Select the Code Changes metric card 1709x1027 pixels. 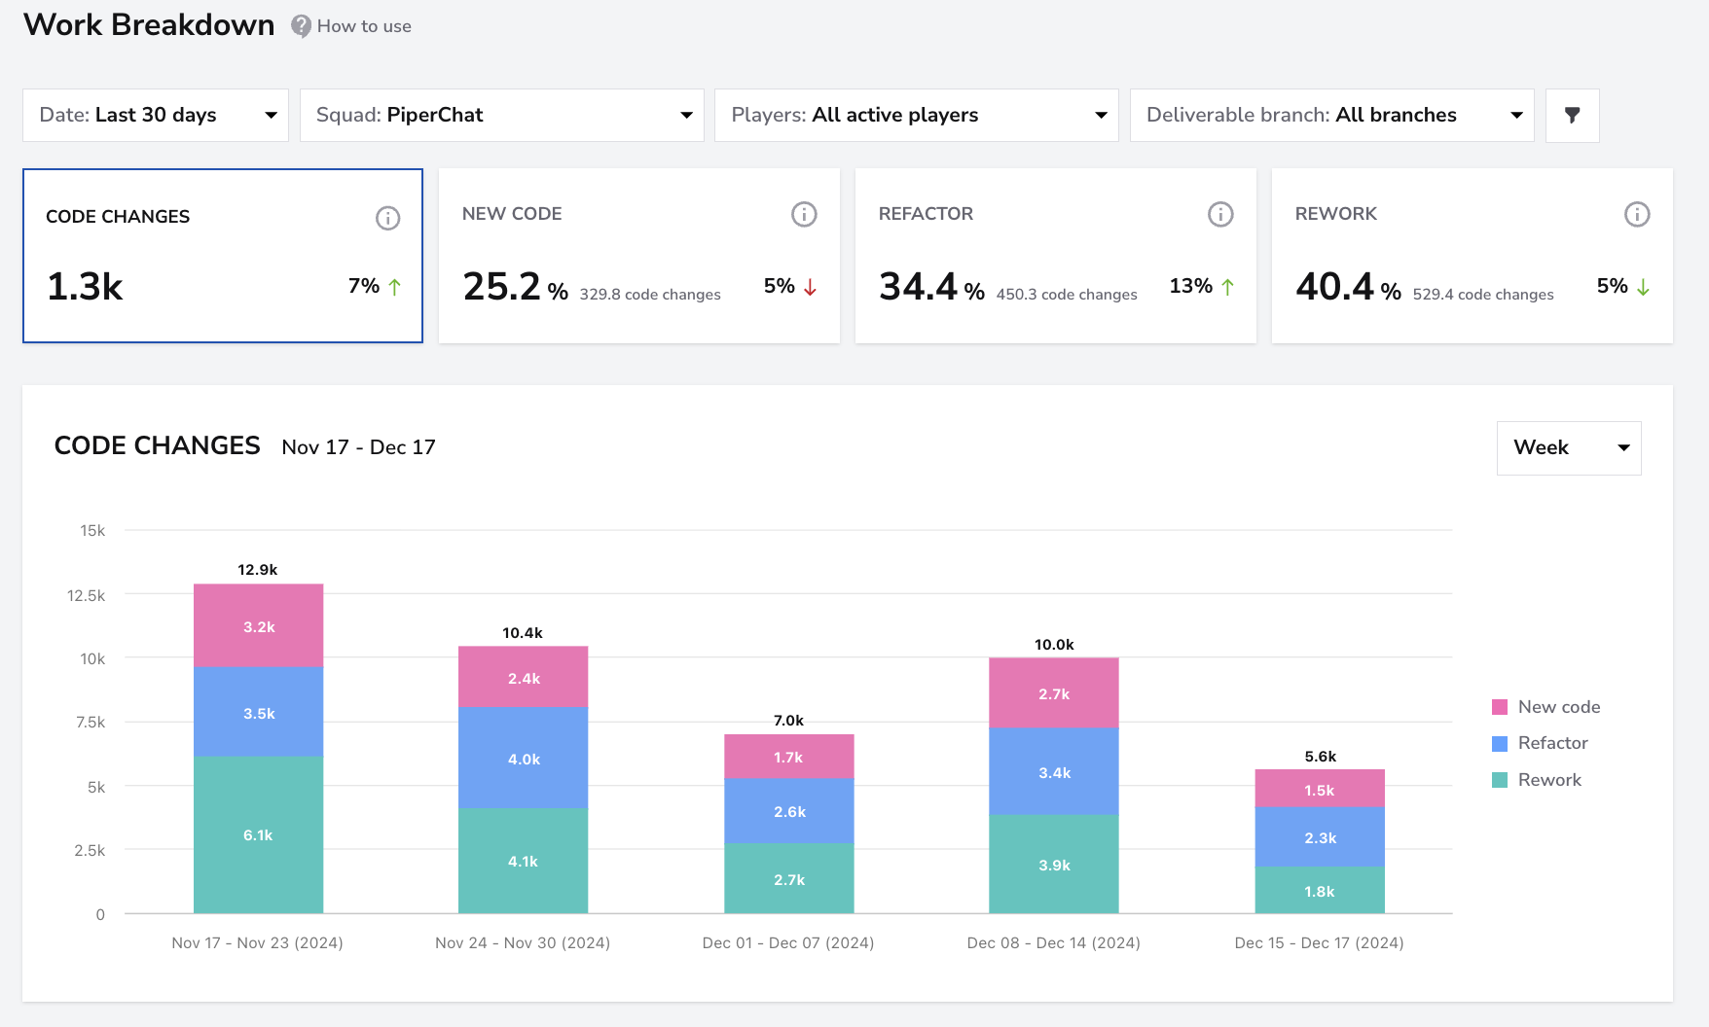click(x=223, y=256)
